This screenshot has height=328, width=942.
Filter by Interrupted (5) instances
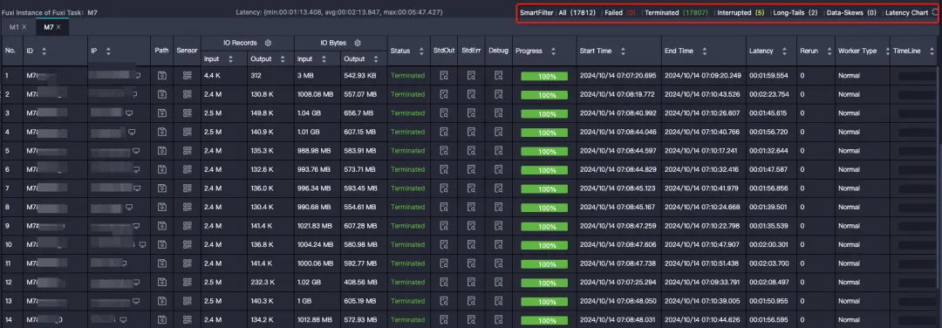(741, 12)
